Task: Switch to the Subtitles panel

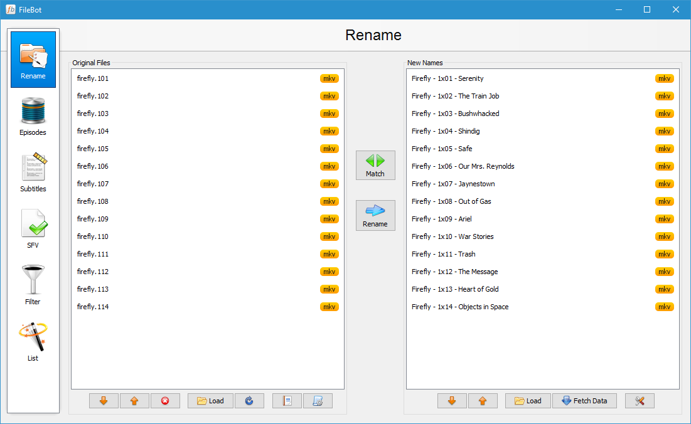Action: coord(33,169)
